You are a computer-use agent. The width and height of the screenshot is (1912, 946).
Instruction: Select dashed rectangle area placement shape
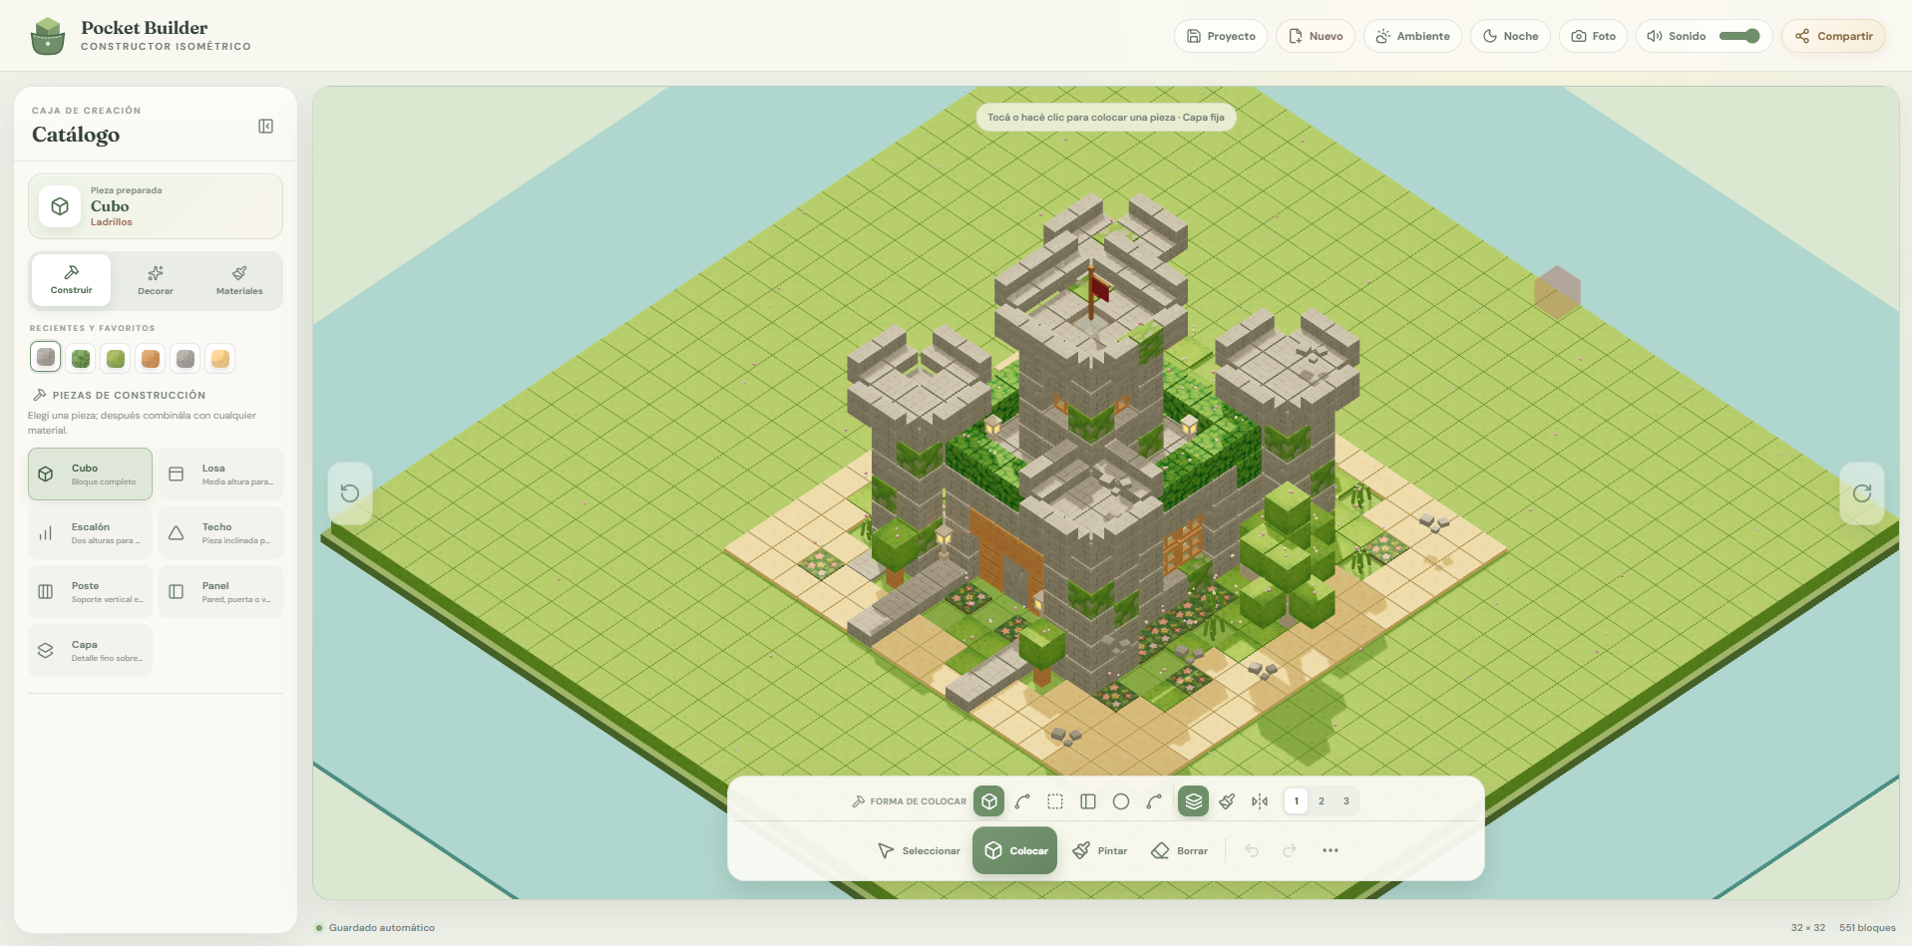coord(1055,801)
